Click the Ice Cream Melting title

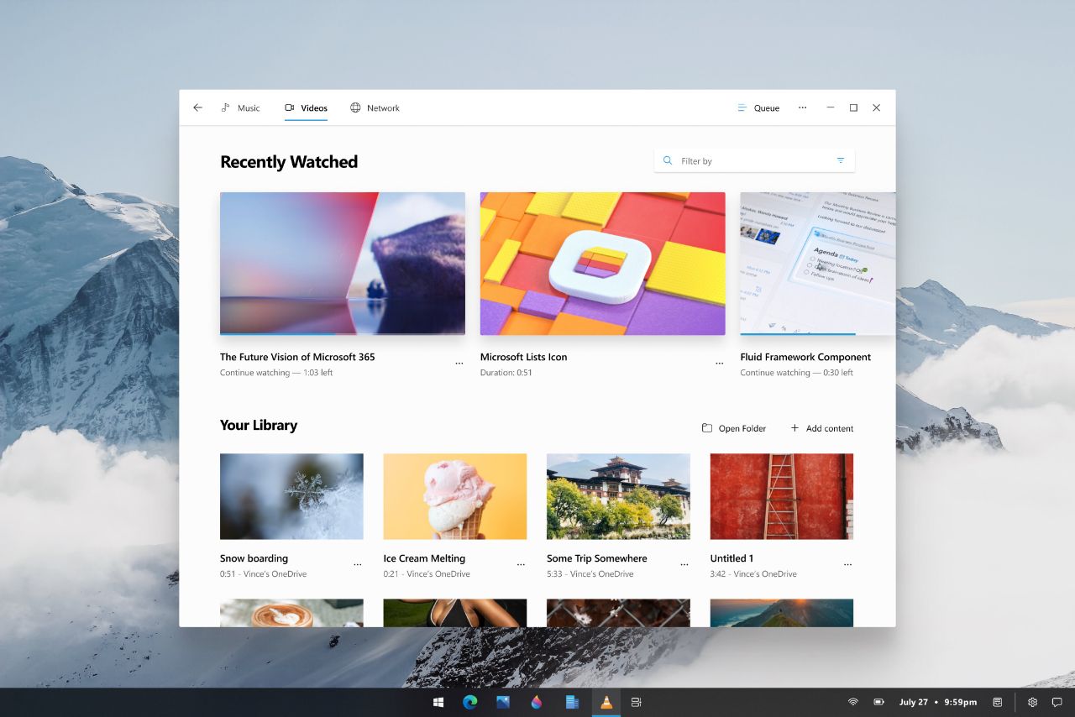424,558
